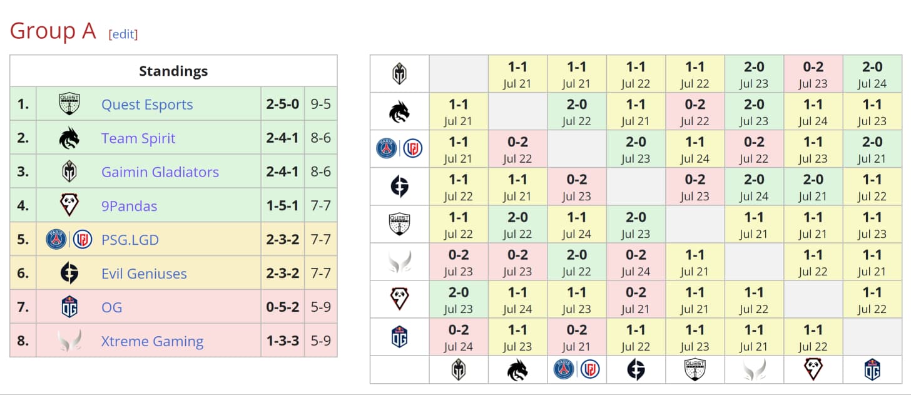This screenshot has height=395, width=911.
Task: Open the Xtreme Gaming name link
Action: [152, 341]
